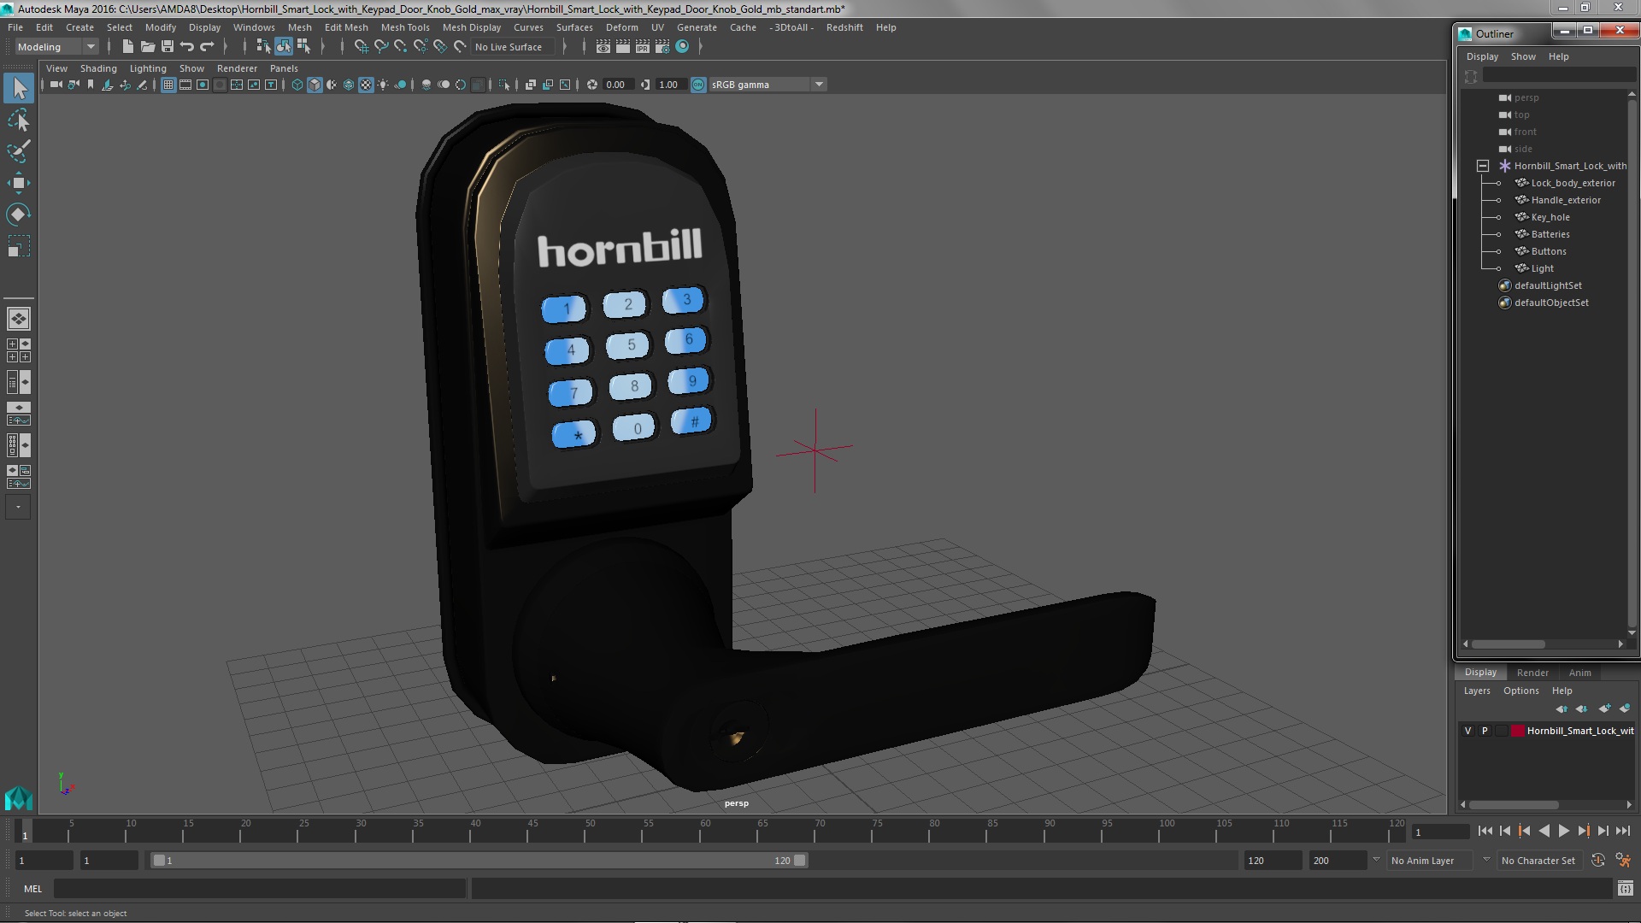Image resolution: width=1641 pixels, height=923 pixels.
Task: Activate the Scale tool
Action: tap(19, 246)
